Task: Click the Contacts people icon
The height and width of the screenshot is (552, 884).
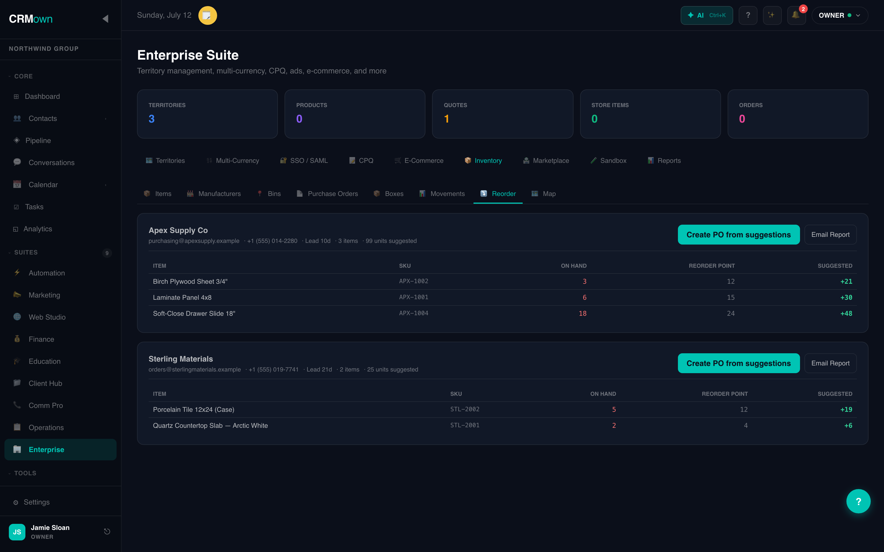Action: (17, 118)
